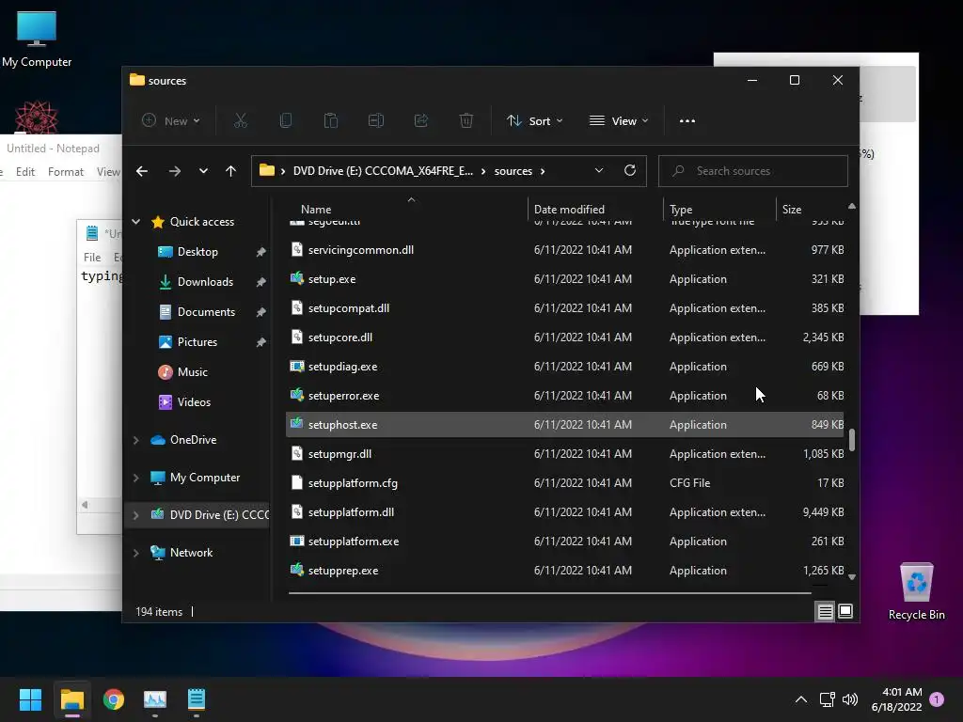The image size is (963, 722).
Task: Click the Type column header
Action: (x=681, y=210)
